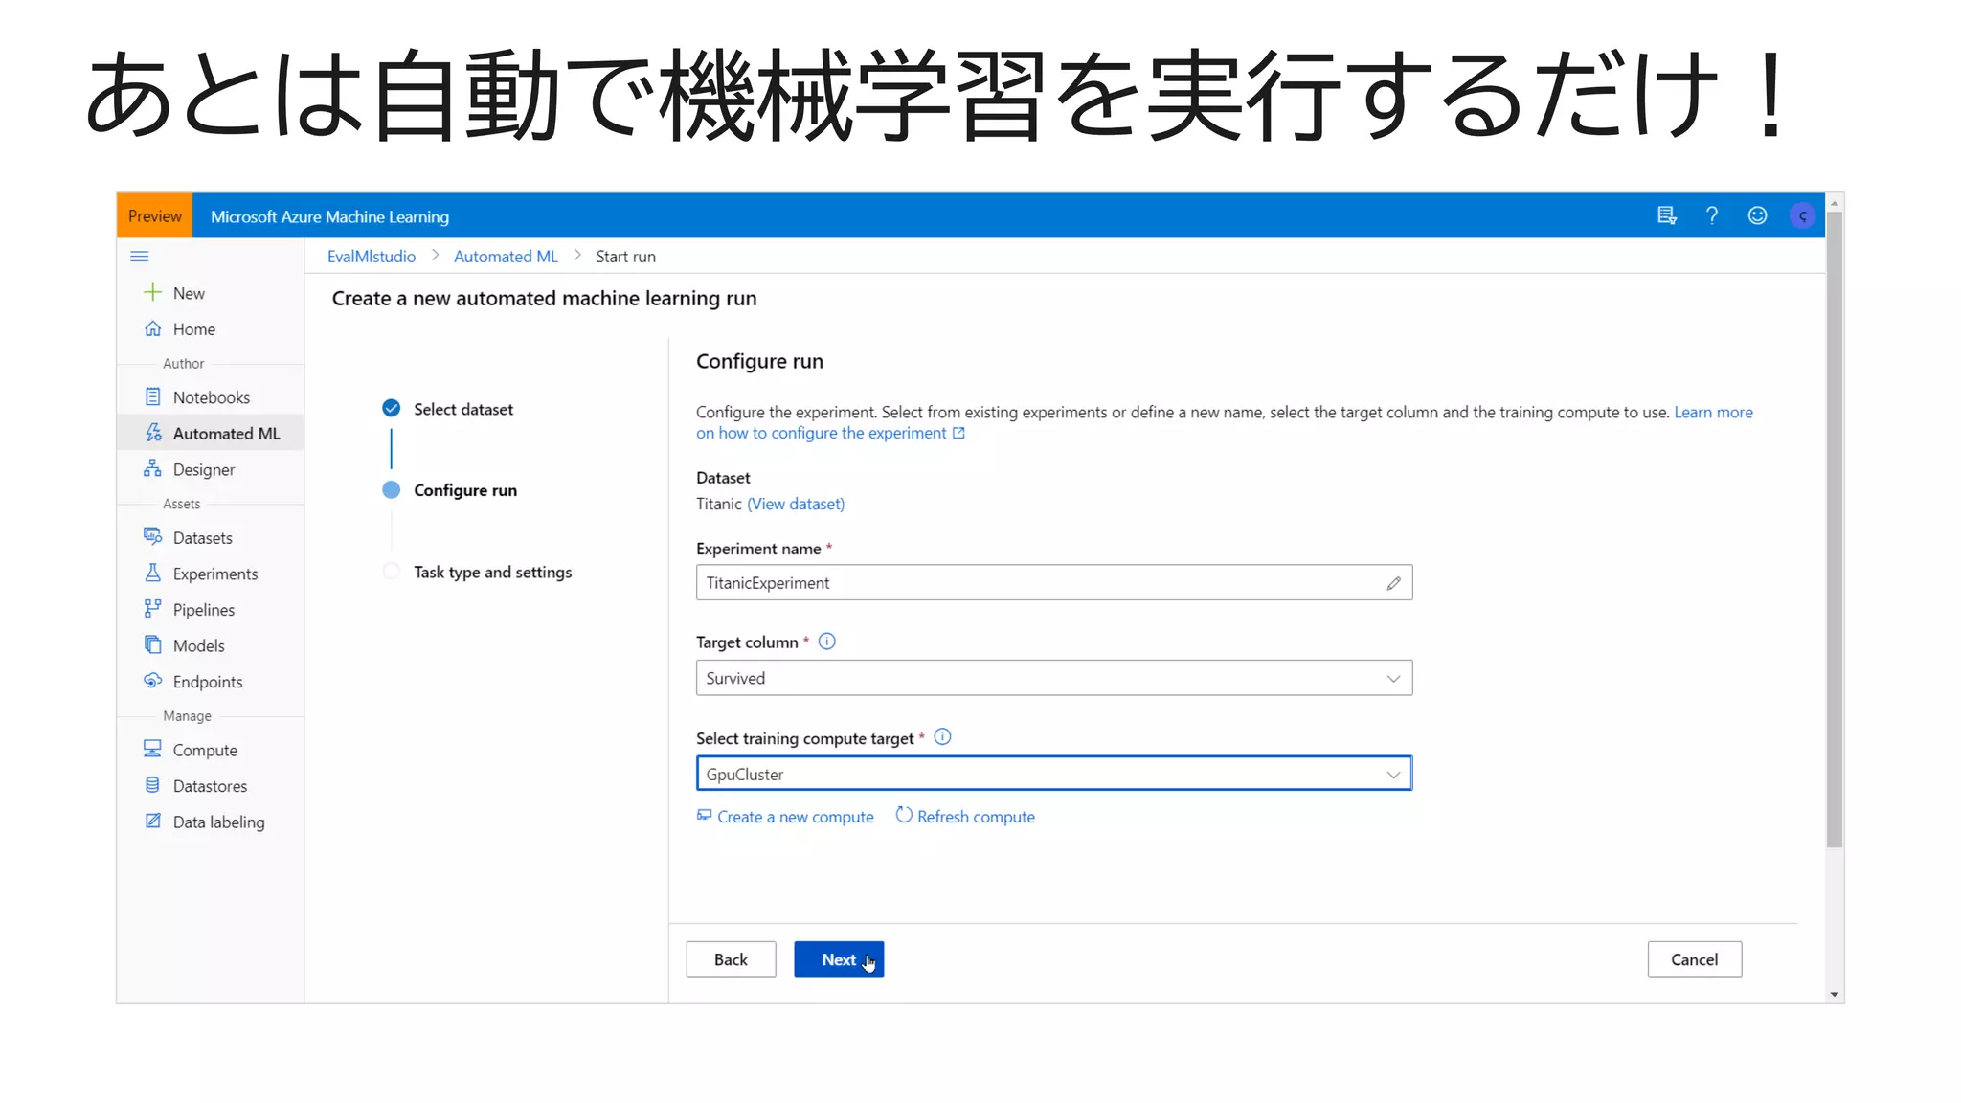Click the Datasets sidebar icon
This screenshot has width=1961, height=1103.
152,536
